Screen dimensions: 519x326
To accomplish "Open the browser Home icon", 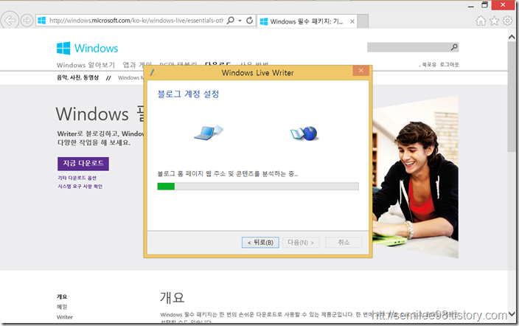I will click(x=481, y=21).
